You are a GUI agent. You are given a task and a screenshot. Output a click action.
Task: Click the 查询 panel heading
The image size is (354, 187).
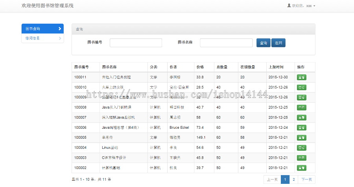pos(79,29)
